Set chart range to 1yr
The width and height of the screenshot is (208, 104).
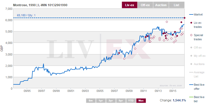101,101
